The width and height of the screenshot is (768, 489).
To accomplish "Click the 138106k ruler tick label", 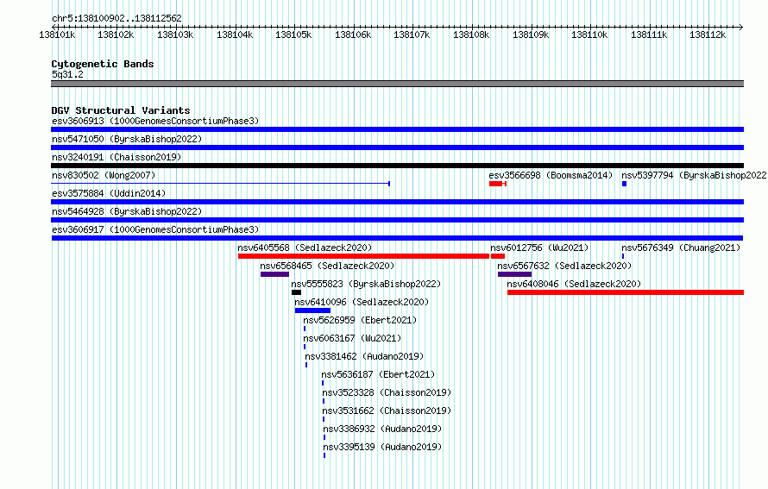I will tap(353, 34).
